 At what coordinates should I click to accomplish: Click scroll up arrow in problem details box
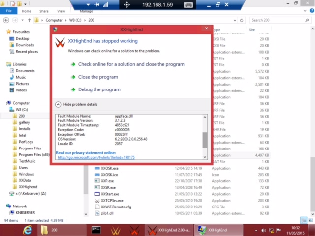pos(205,117)
